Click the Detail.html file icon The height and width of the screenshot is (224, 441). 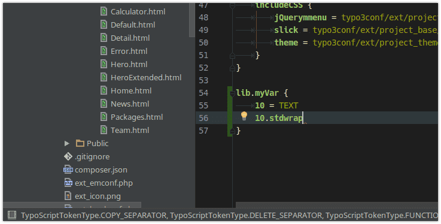point(104,38)
